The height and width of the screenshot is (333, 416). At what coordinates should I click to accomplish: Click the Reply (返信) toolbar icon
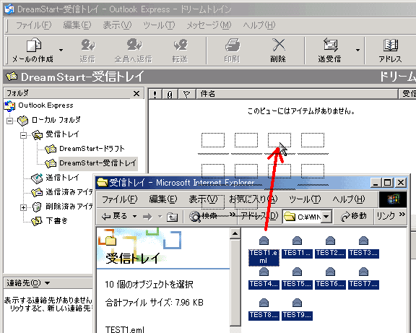point(88,45)
